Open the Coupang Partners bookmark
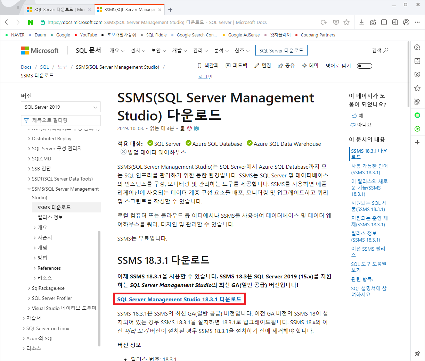 coord(315,35)
